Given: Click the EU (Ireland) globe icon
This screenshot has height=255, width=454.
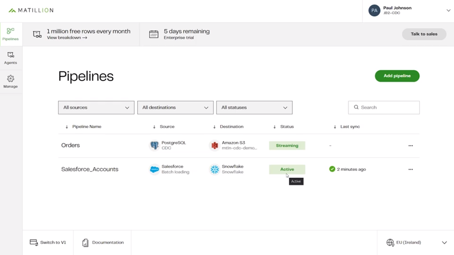Looking at the screenshot, I should click(x=390, y=242).
